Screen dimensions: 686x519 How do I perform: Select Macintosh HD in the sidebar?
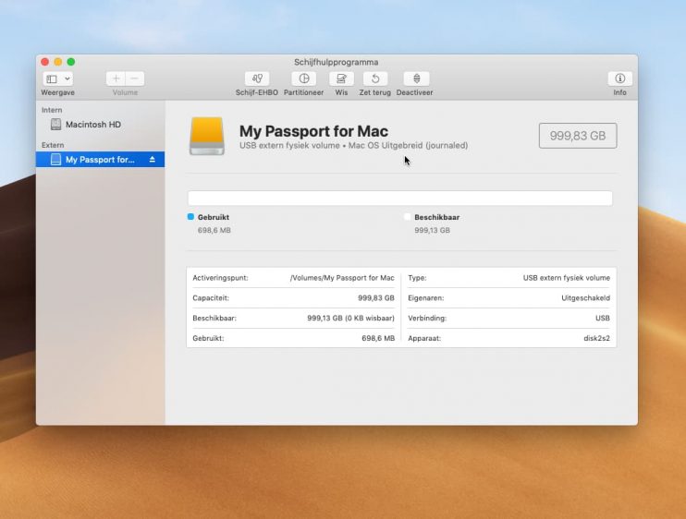[101, 125]
